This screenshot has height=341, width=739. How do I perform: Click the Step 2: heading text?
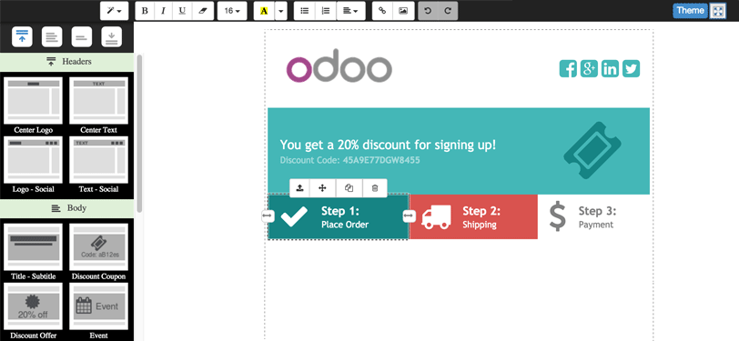pyautogui.click(x=481, y=211)
